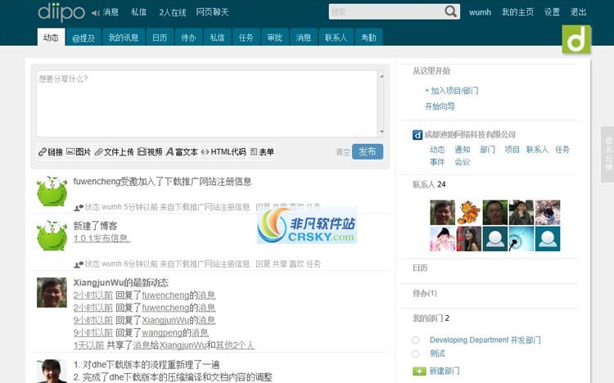Open Developing Department 开发部门 link

point(485,340)
